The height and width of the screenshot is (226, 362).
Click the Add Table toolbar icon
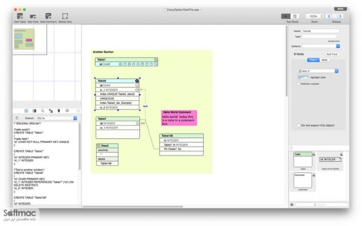(x=20, y=16)
